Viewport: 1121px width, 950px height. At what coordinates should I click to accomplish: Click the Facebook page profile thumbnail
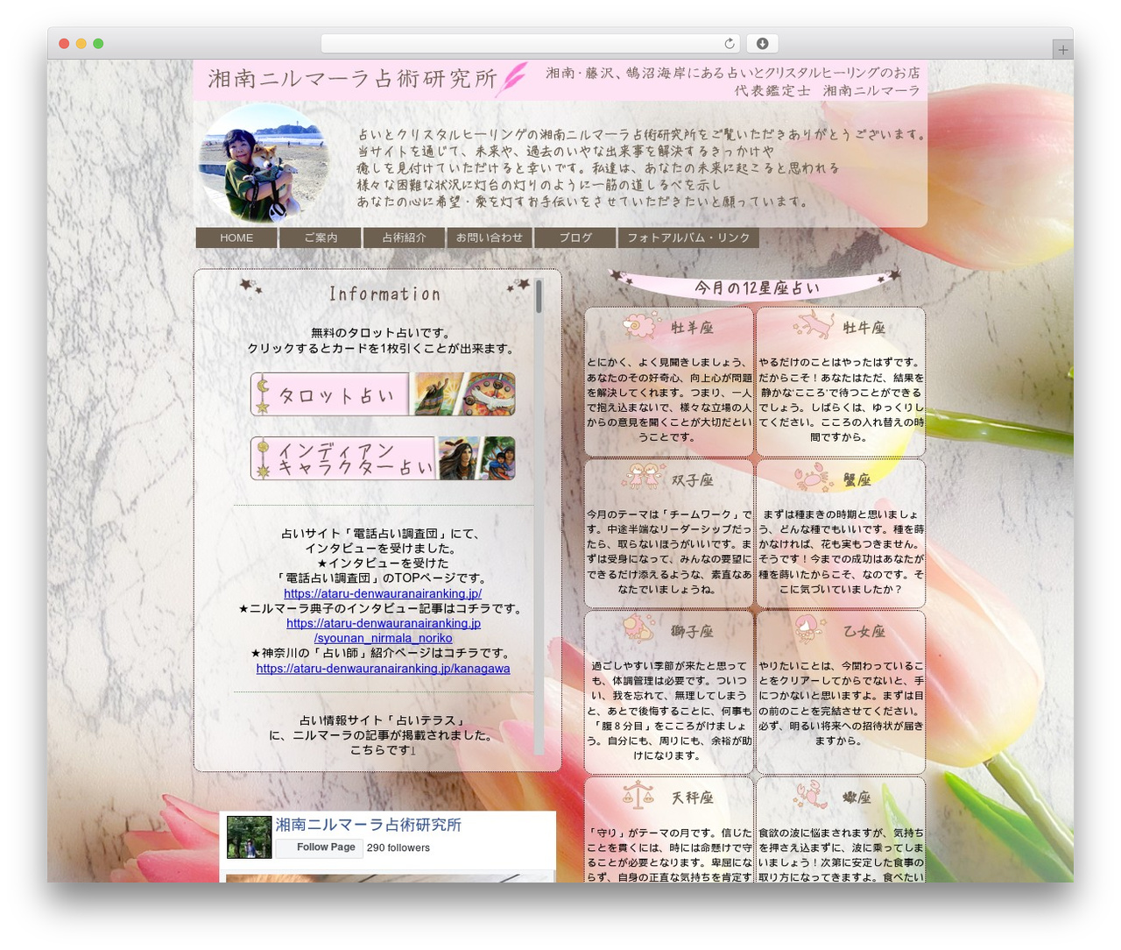[249, 837]
